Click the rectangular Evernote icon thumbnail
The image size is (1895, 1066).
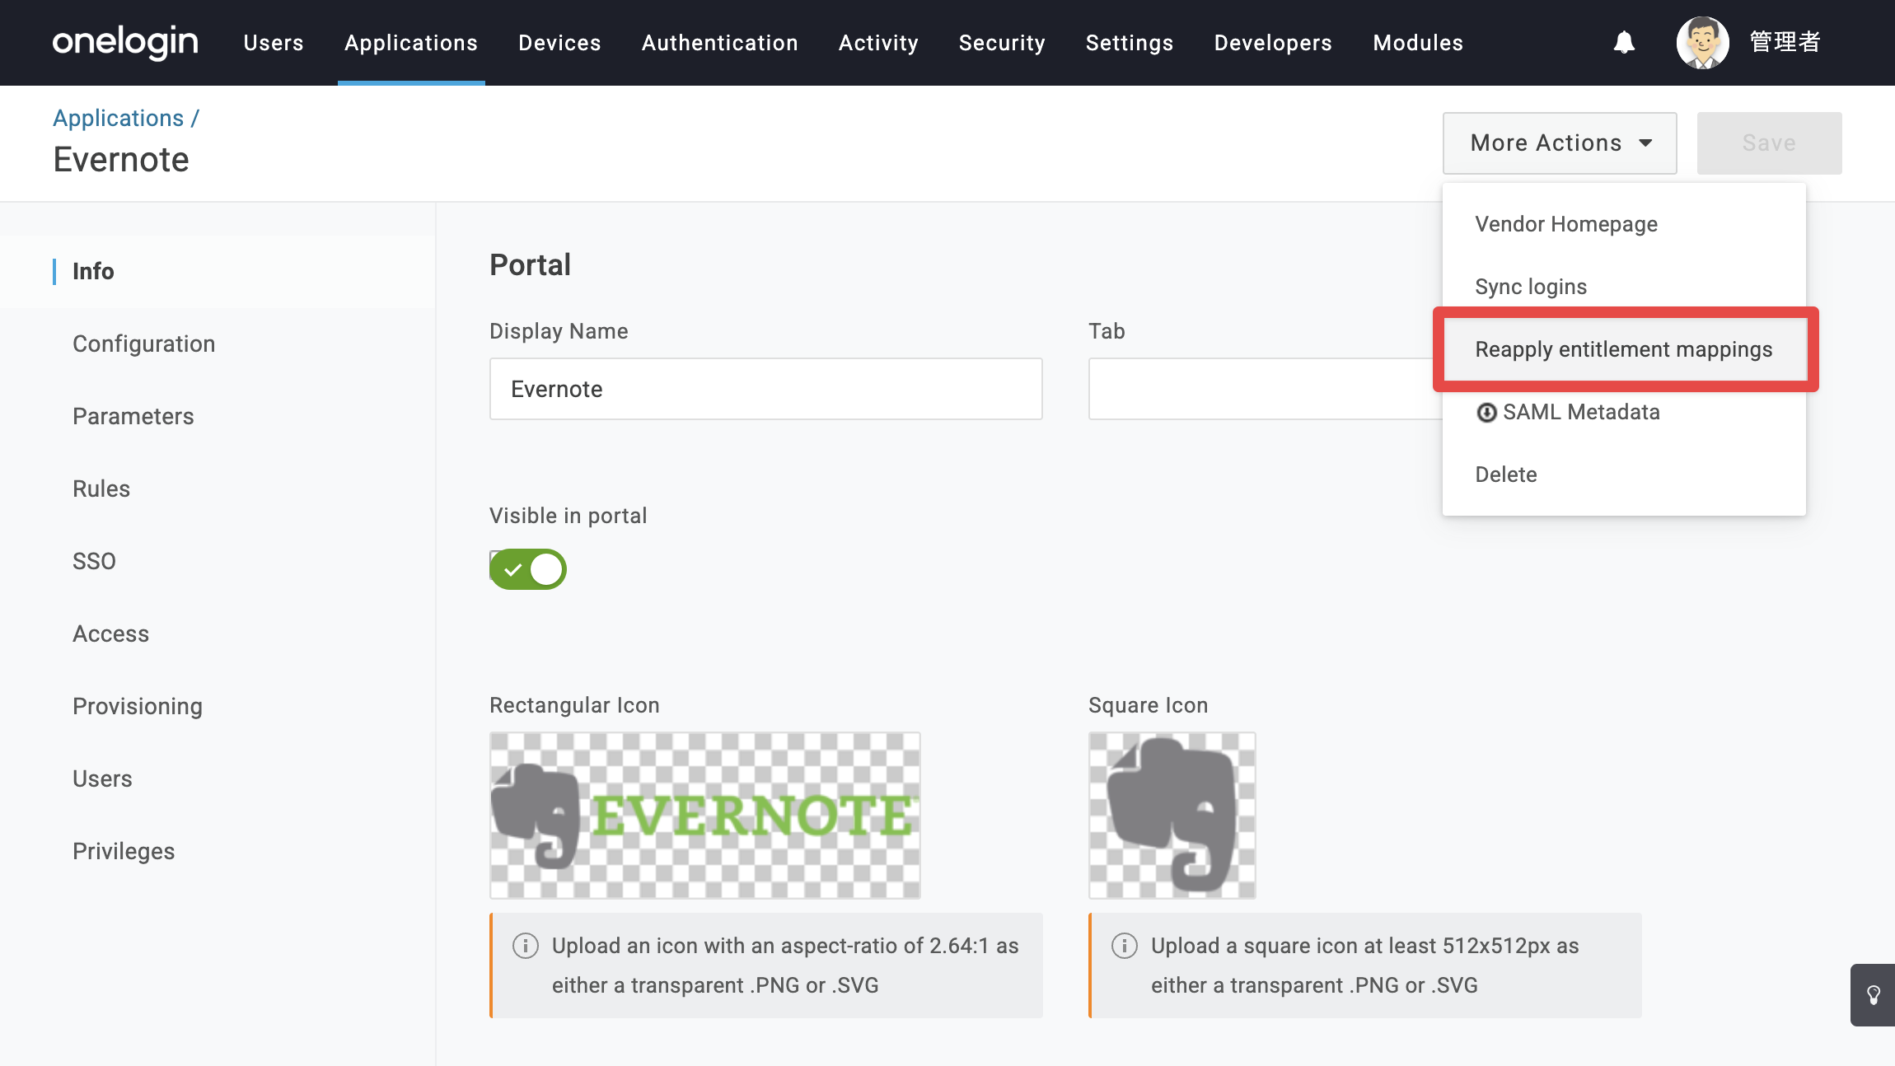tap(705, 816)
